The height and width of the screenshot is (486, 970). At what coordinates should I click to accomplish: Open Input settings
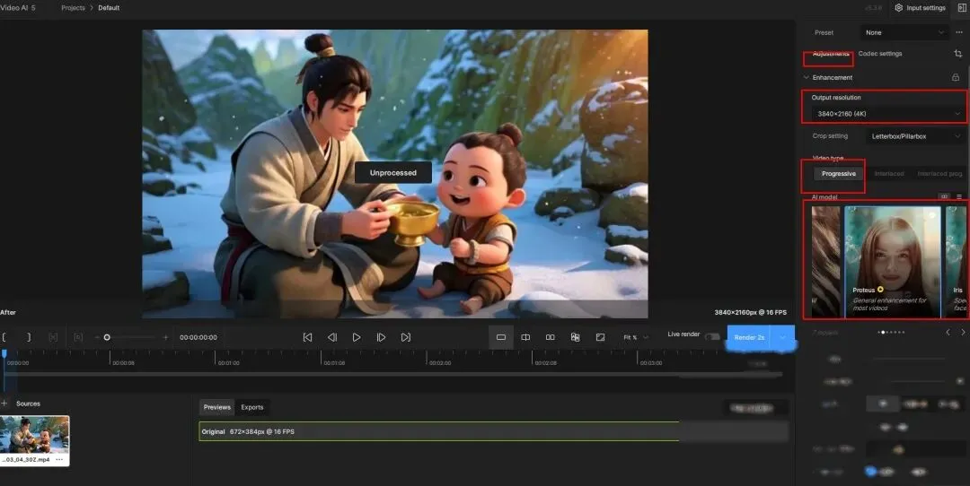[x=920, y=8]
